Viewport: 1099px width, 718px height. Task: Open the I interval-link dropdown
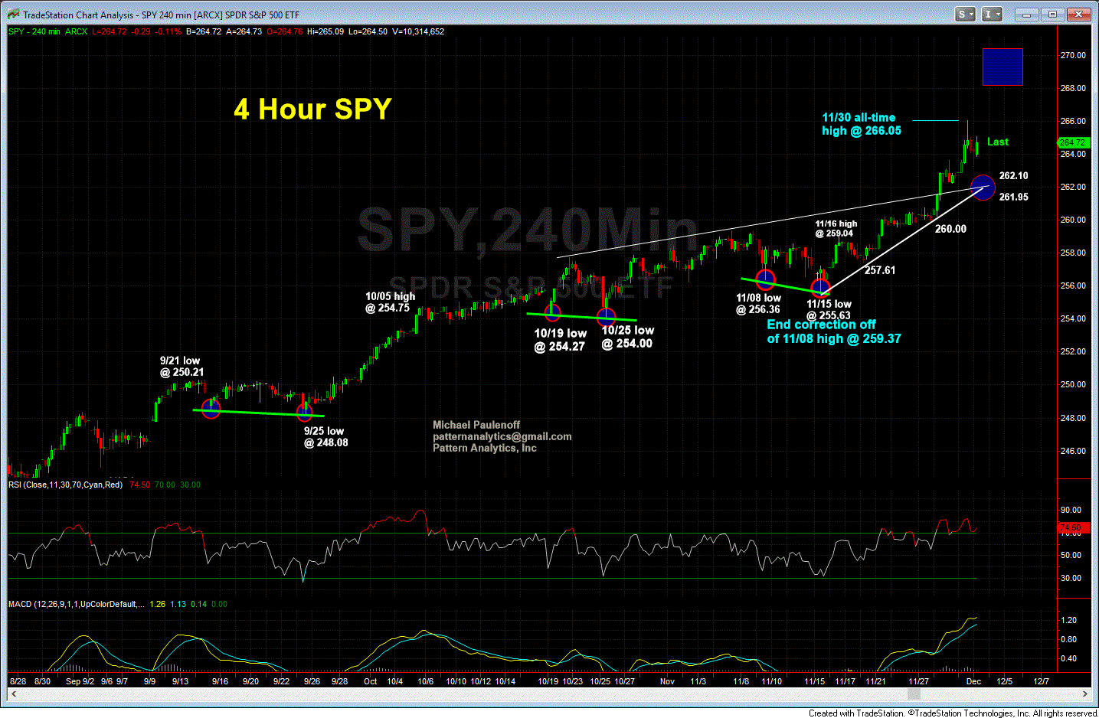click(x=993, y=15)
